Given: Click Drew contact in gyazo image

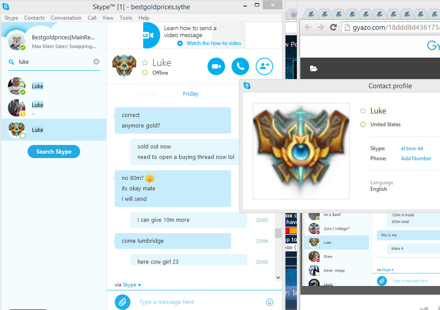Looking at the screenshot, I should pyautogui.click(x=336, y=257).
